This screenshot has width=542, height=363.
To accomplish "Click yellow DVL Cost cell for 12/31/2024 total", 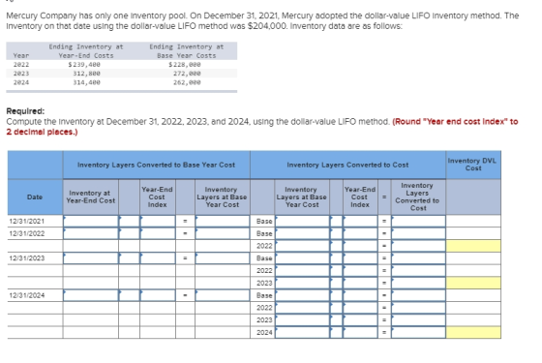I will (x=473, y=332).
